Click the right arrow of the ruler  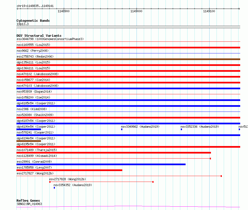pyautogui.click(x=239, y=9)
